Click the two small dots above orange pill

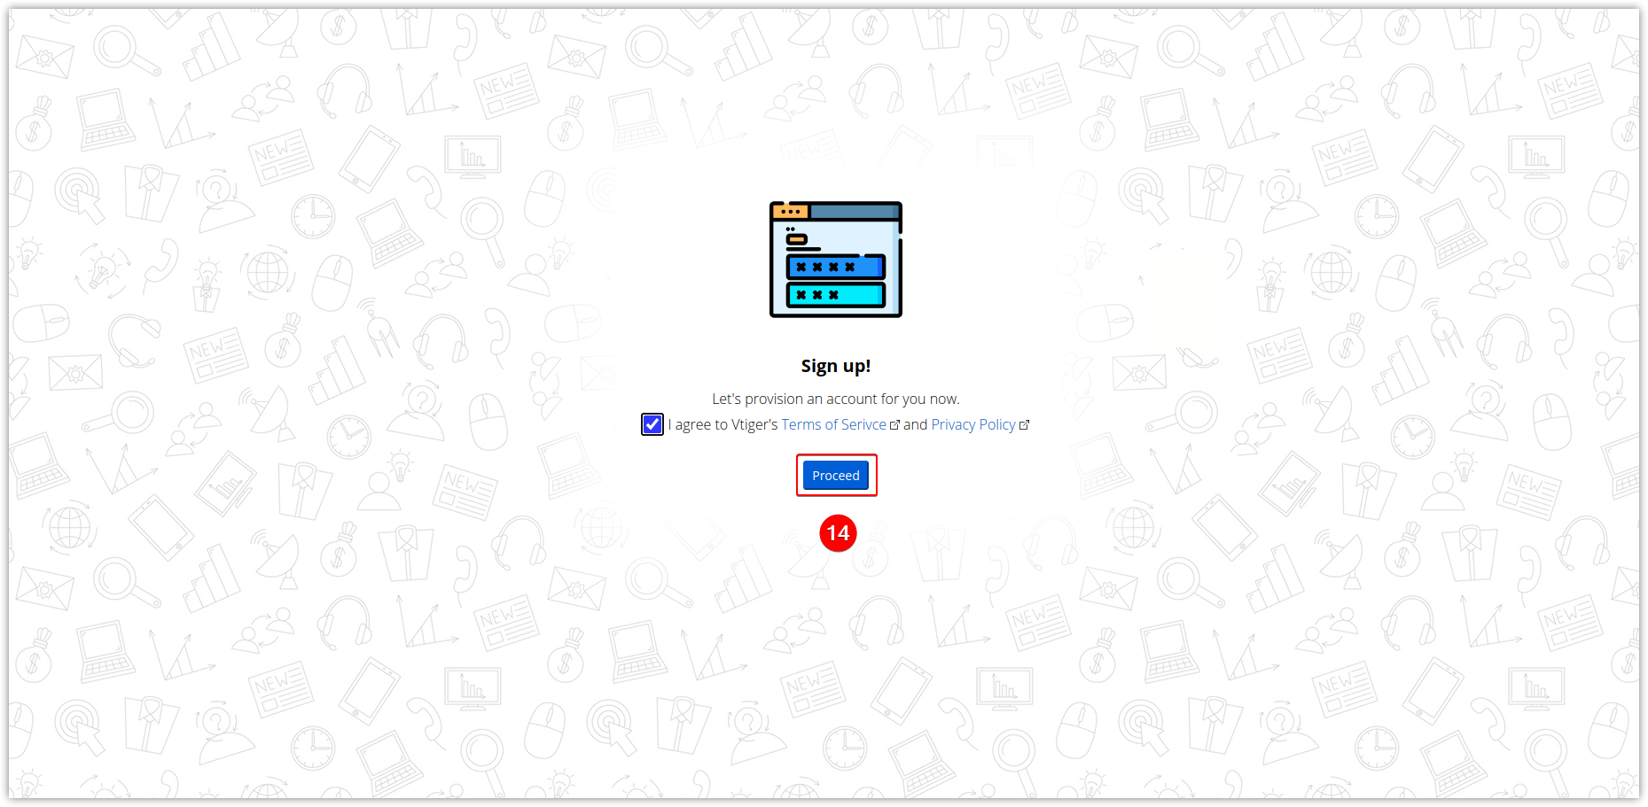790,229
